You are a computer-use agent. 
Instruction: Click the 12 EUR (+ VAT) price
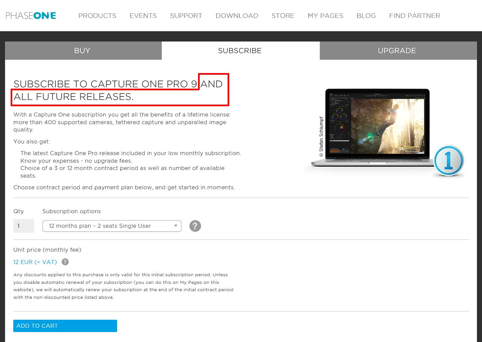(x=35, y=262)
